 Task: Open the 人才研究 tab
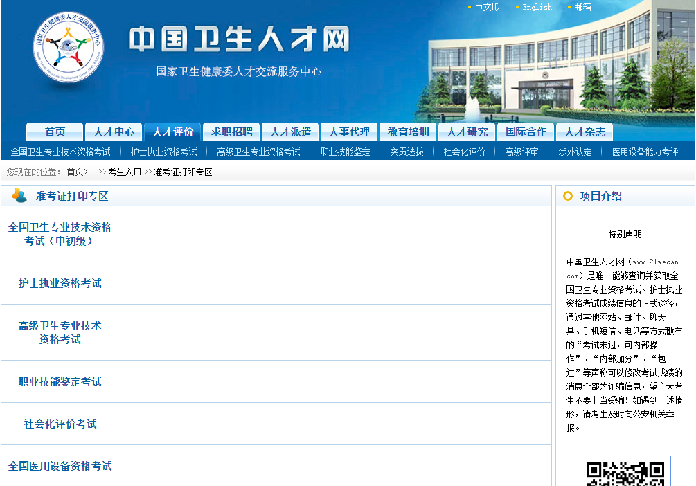click(x=467, y=132)
